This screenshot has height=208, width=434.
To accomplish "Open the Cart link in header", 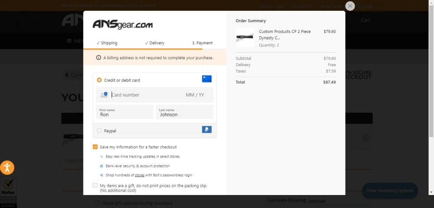I will coord(365,20).
